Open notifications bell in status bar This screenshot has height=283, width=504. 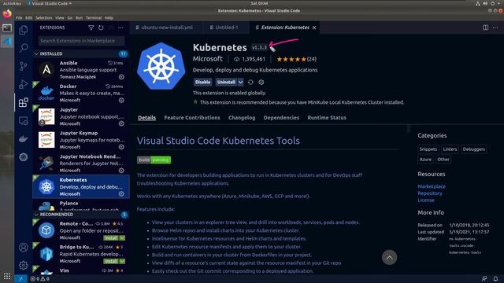[x=495, y=279]
